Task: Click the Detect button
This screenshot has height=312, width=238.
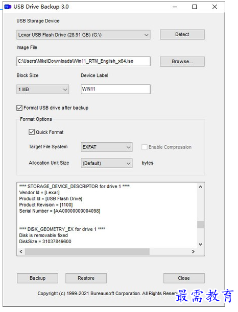Action: click(x=182, y=35)
